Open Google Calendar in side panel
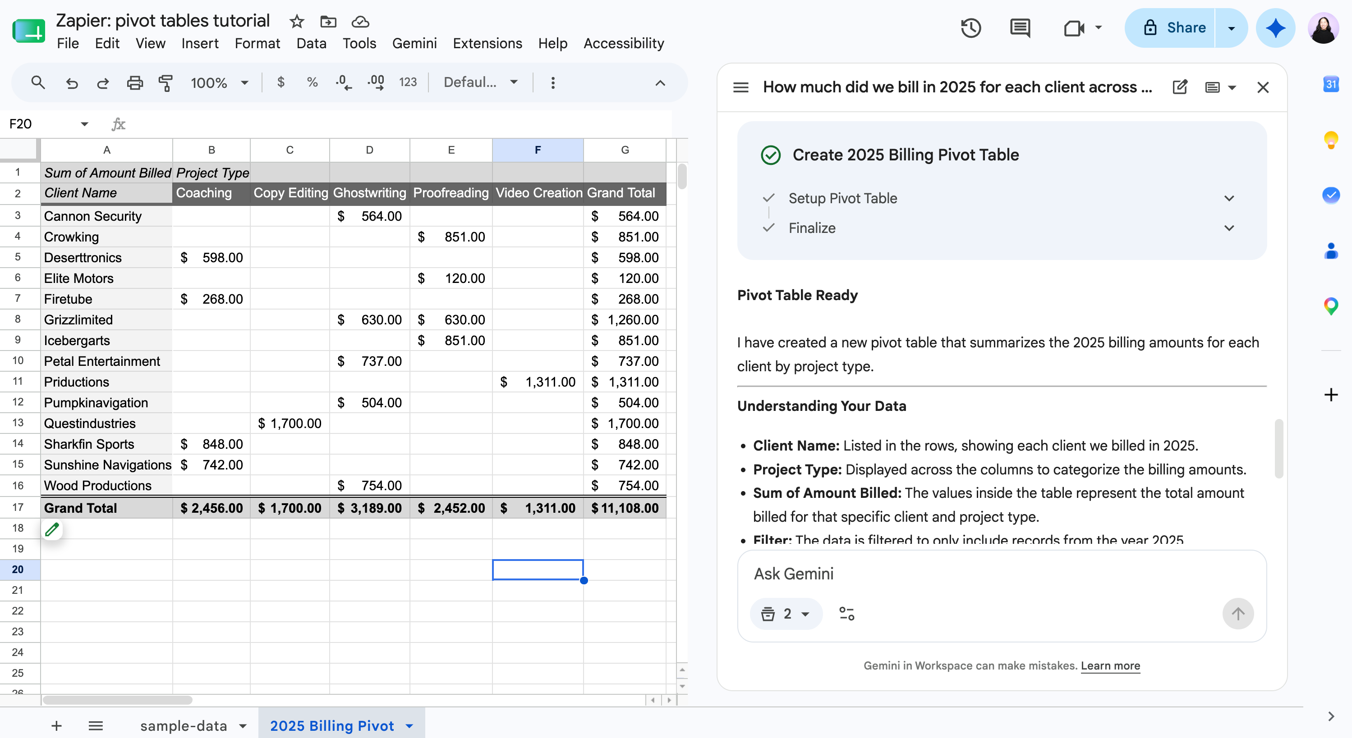Viewport: 1352px width, 738px height. pyautogui.click(x=1330, y=84)
